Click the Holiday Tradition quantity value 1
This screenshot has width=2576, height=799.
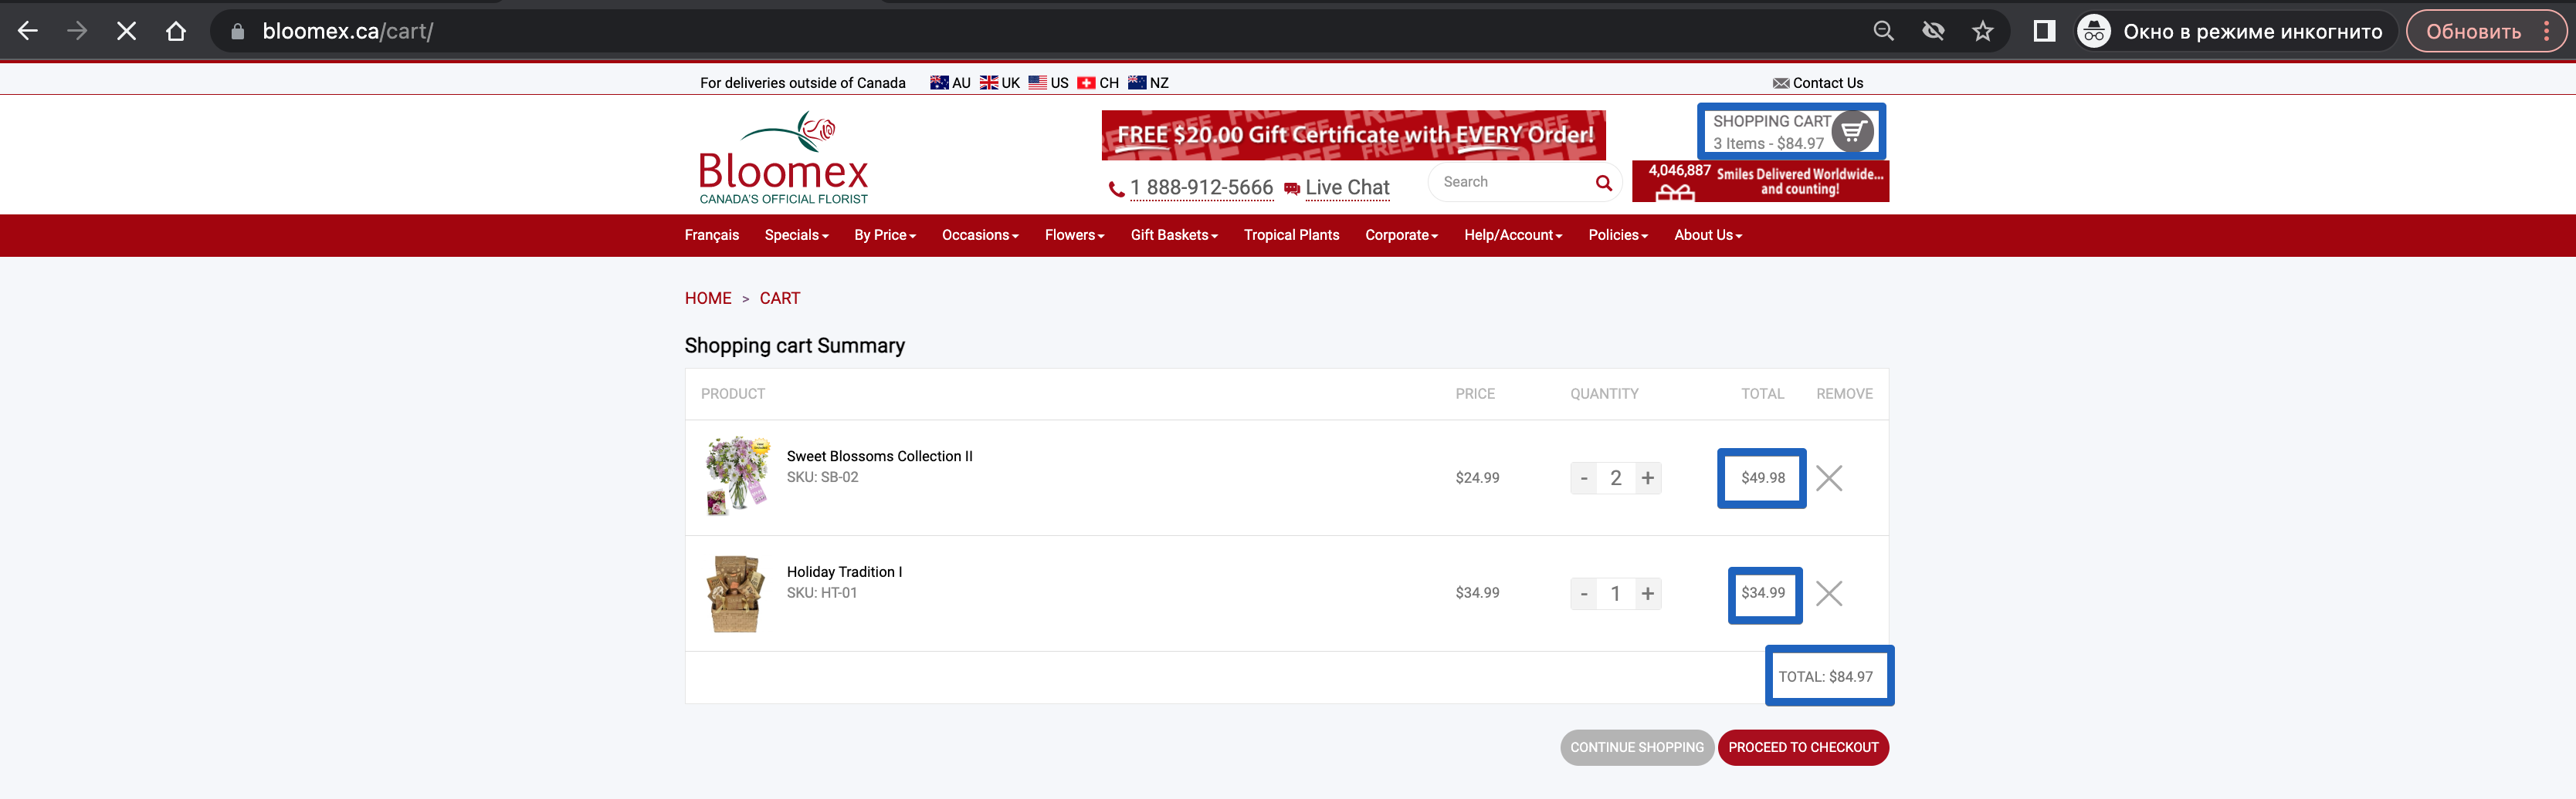1615,595
